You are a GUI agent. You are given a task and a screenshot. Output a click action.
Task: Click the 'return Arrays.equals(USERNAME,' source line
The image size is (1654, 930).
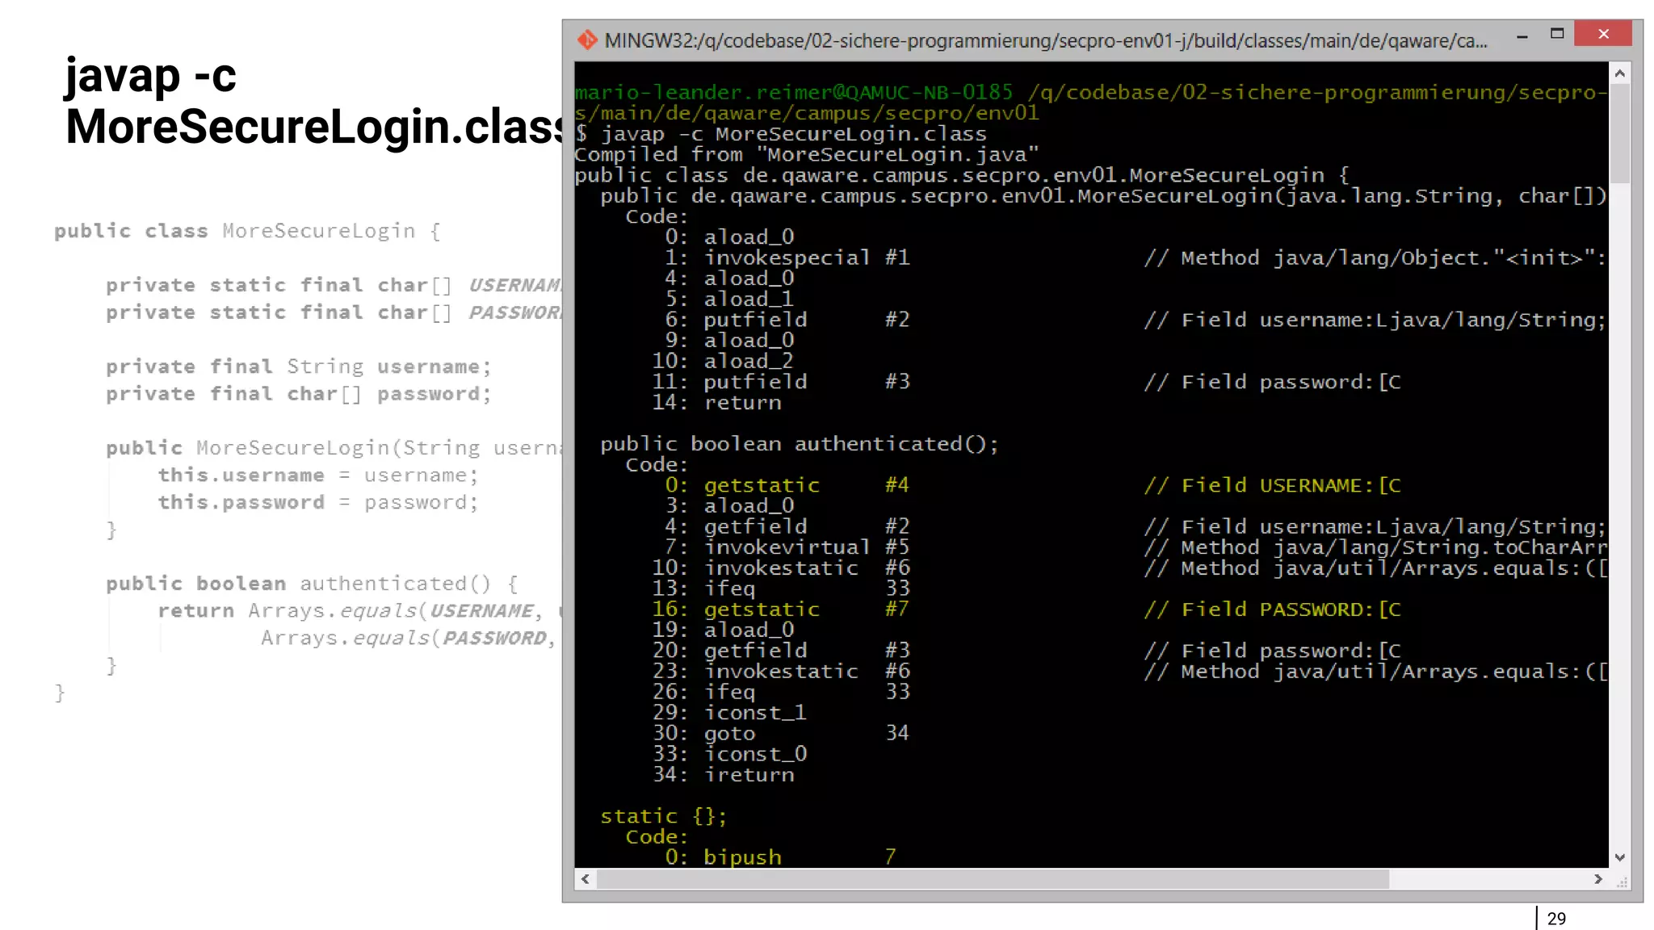click(x=351, y=611)
